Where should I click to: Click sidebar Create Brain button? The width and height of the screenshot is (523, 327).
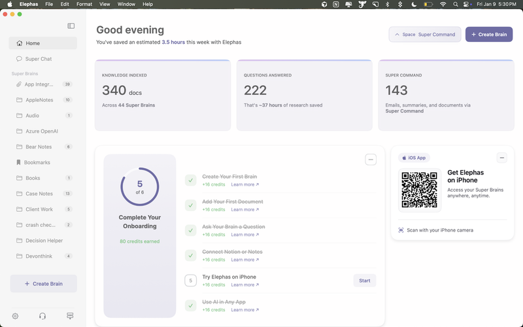tap(43, 284)
